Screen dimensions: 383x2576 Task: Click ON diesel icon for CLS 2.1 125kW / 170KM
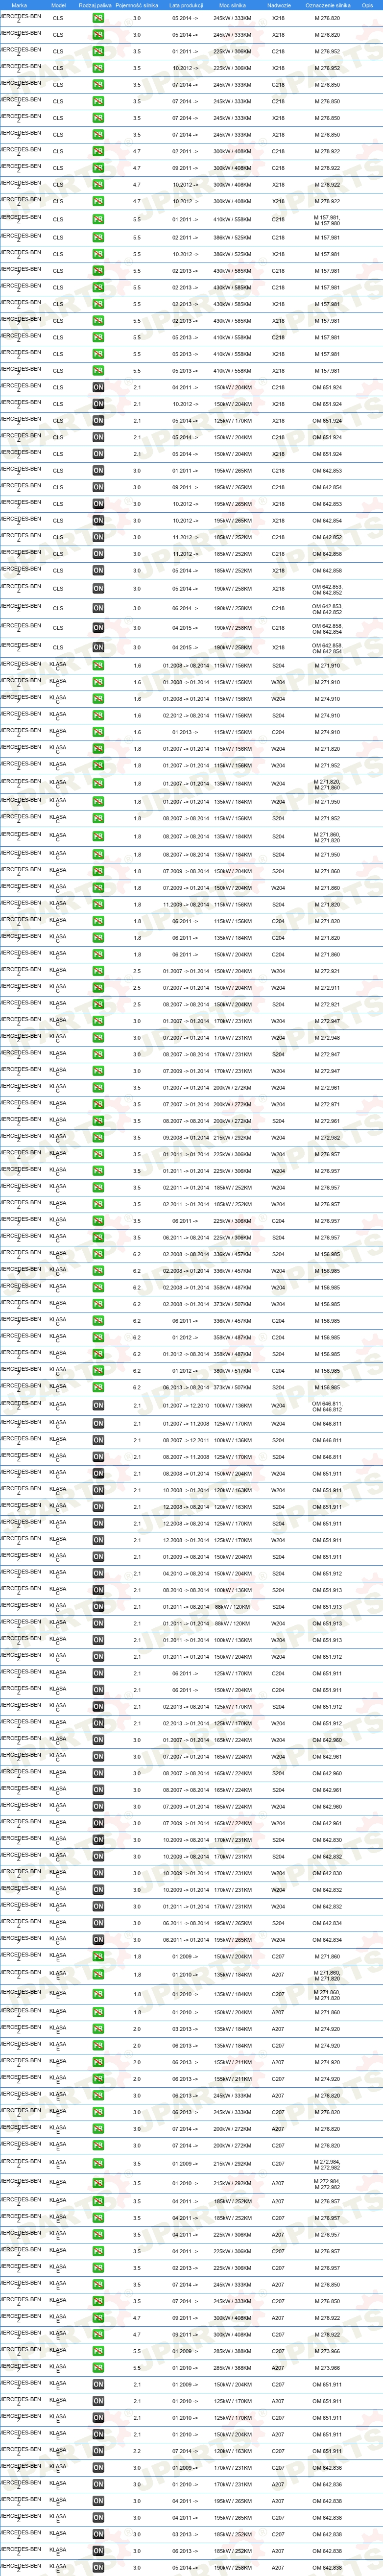pos(98,421)
